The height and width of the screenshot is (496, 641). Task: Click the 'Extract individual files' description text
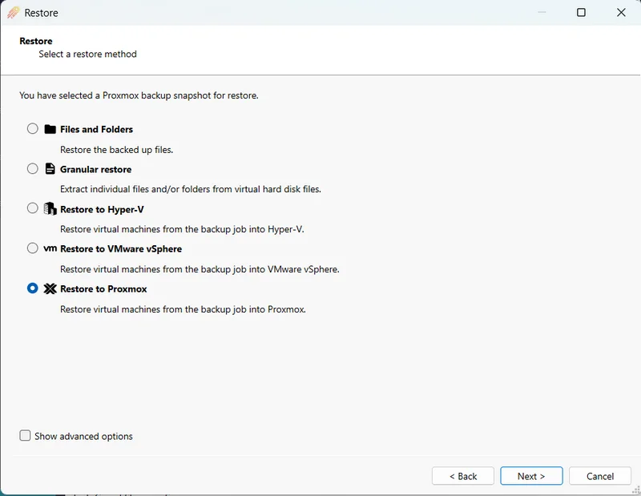pos(190,189)
